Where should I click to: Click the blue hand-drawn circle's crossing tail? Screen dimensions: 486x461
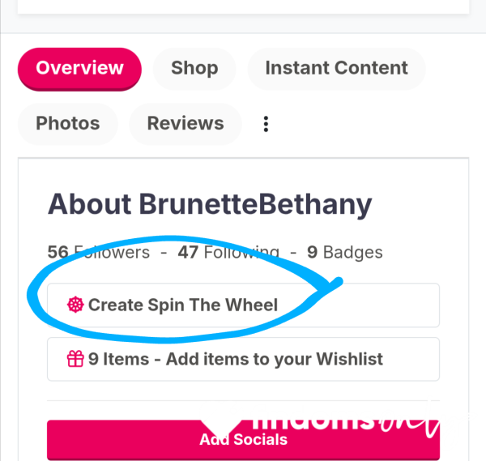332,284
